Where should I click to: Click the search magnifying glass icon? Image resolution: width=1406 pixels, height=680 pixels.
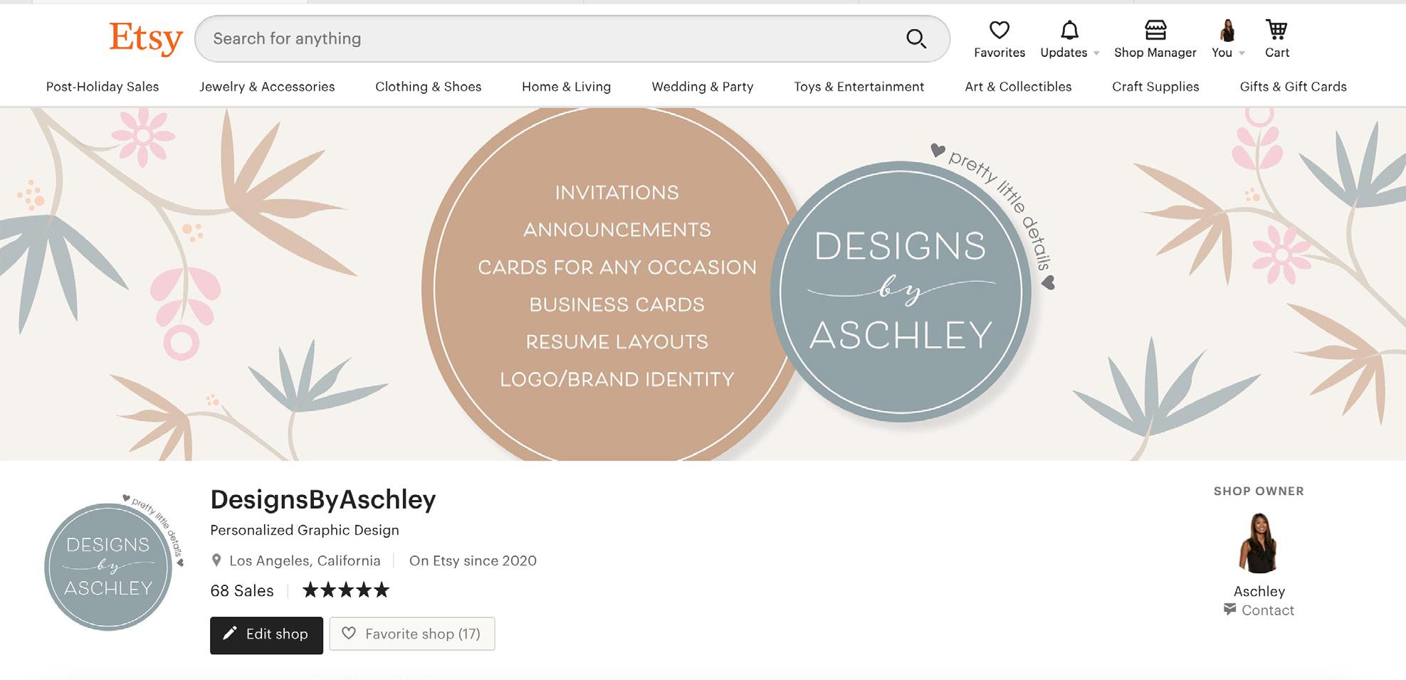click(x=916, y=38)
